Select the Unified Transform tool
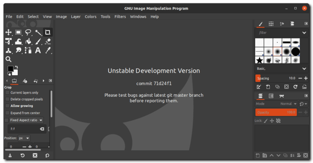The width and height of the screenshot is (313, 163). coord(8,41)
